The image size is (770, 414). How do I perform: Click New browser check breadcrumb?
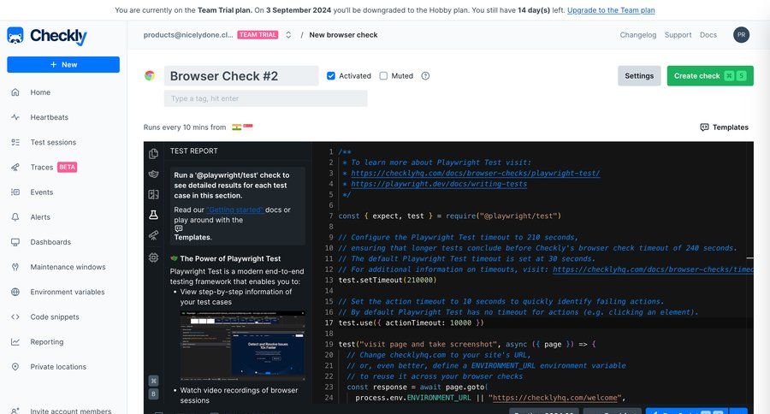pos(343,35)
